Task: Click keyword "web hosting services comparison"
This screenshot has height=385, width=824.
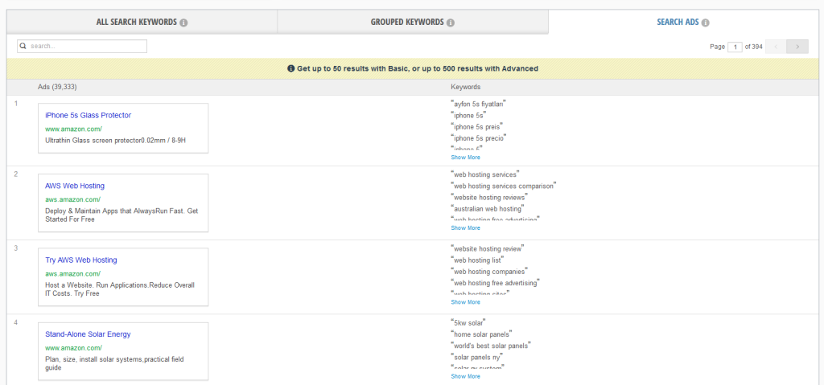Action: [504, 186]
